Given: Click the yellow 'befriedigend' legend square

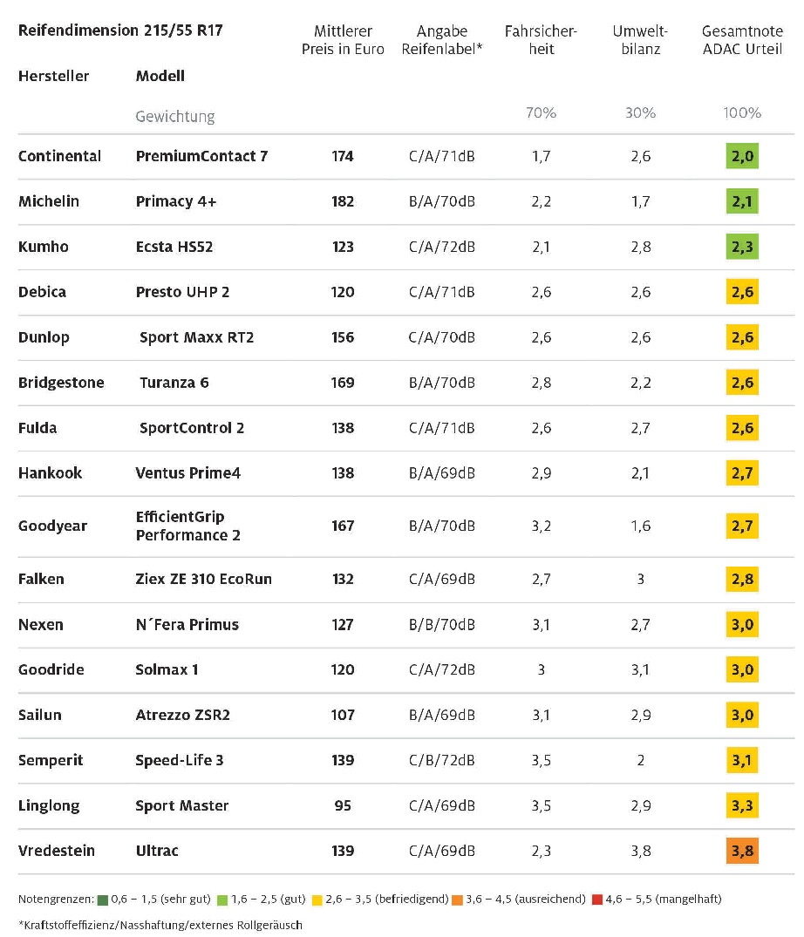Looking at the screenshot, I should pyautogui.click(x=317, y=900).
